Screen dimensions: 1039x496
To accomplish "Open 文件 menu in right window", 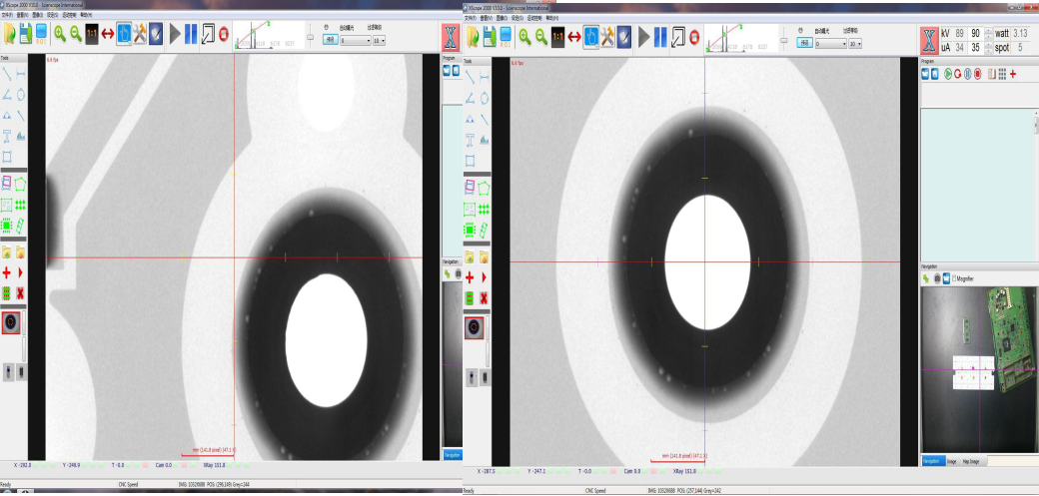I will [x=471, y=18].
